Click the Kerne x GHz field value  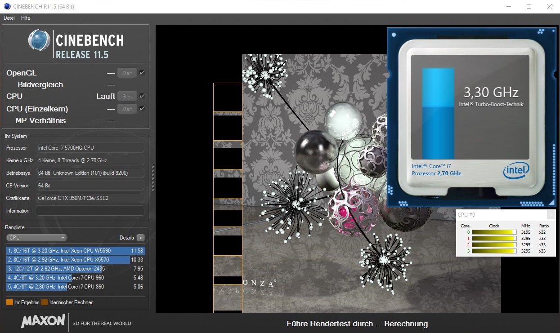pos(90,160)
